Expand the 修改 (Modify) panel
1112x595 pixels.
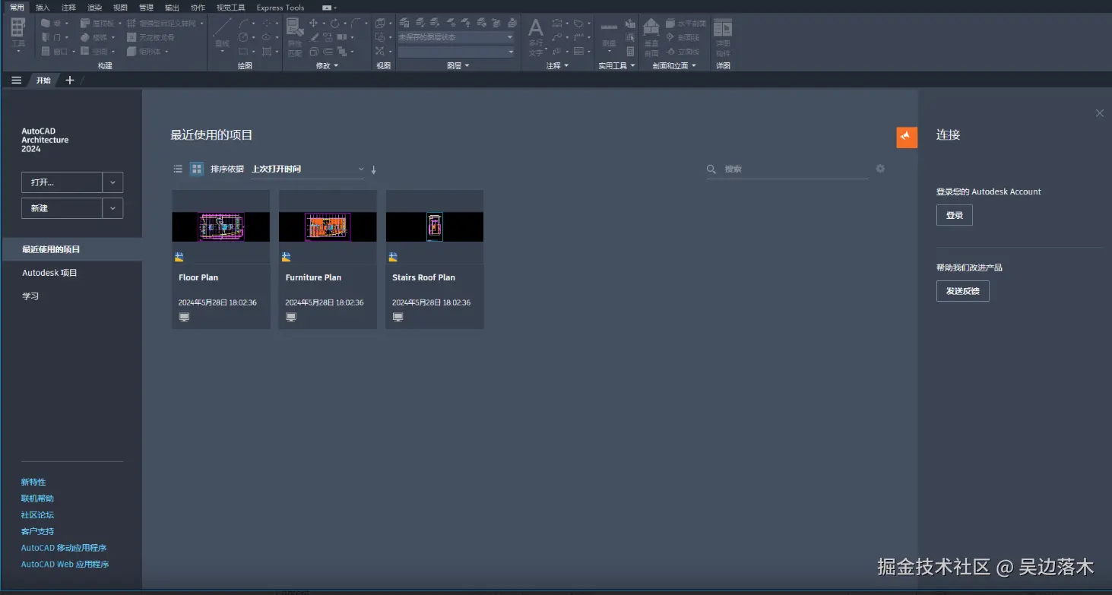pos(327,66)
